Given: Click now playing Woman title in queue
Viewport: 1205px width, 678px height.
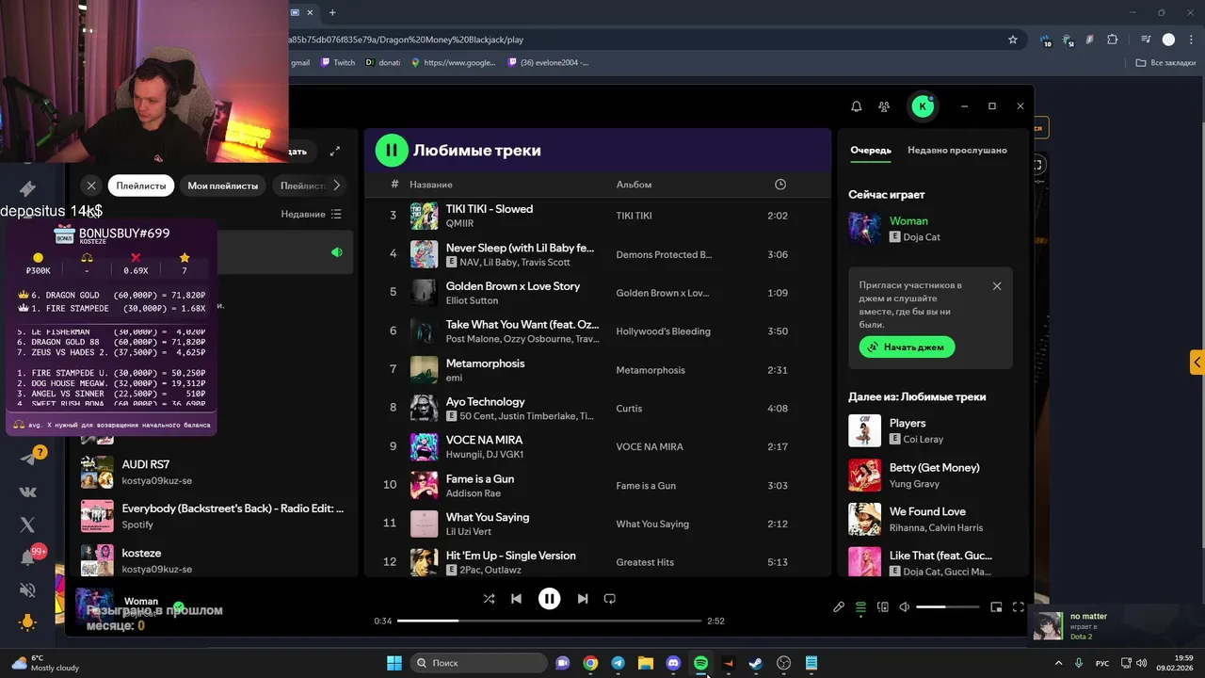Looking at the screenshot, I should (x=908, y=221).
